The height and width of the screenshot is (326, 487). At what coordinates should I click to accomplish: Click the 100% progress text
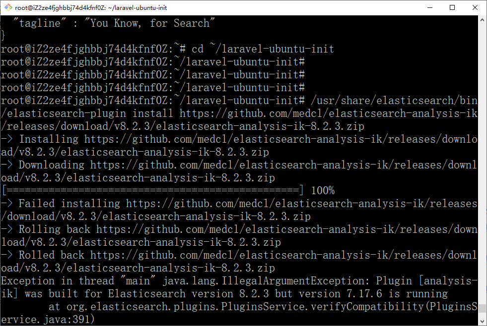pyautogui.click(x=323, y=191)
